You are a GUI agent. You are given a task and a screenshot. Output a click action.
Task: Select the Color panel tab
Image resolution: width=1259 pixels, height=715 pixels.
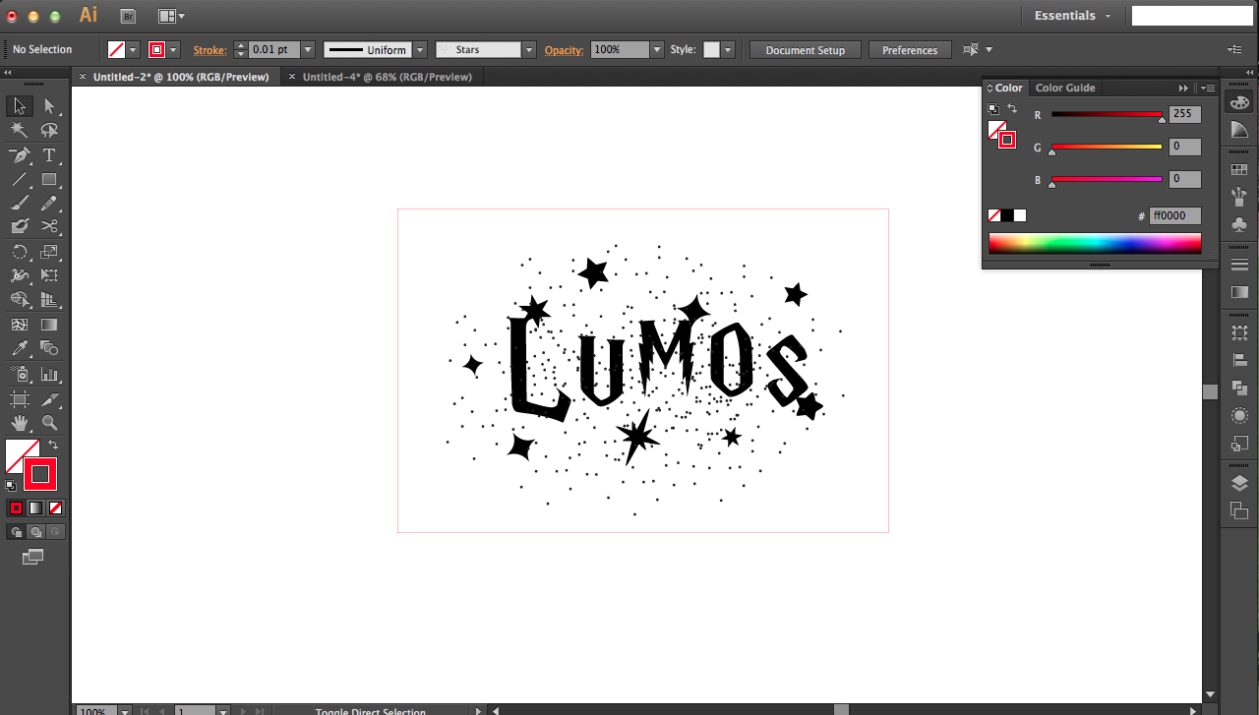pyautogui.click(x=1005, y=88)
